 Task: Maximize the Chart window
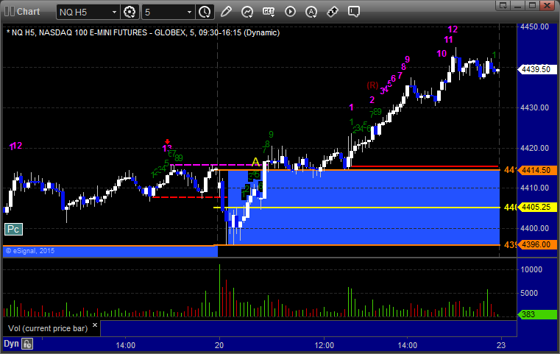pos(533,5)
